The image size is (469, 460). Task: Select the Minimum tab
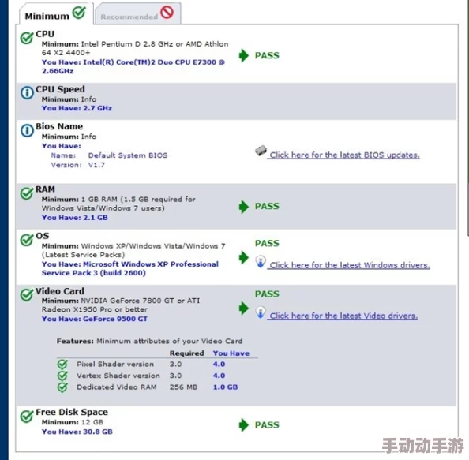[x=56, y=13]
